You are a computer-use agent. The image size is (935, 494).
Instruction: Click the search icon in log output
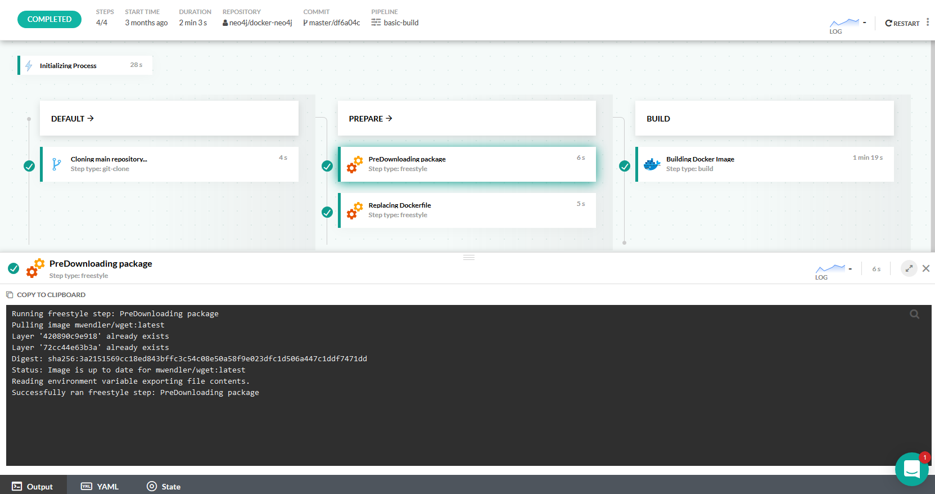point(914,315)
